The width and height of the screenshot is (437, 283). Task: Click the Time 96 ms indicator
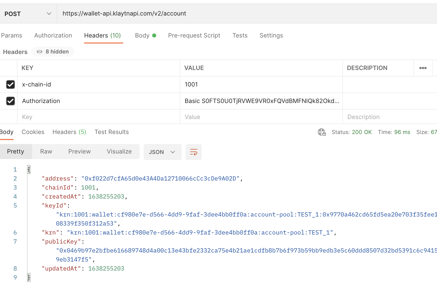point(394,132)
